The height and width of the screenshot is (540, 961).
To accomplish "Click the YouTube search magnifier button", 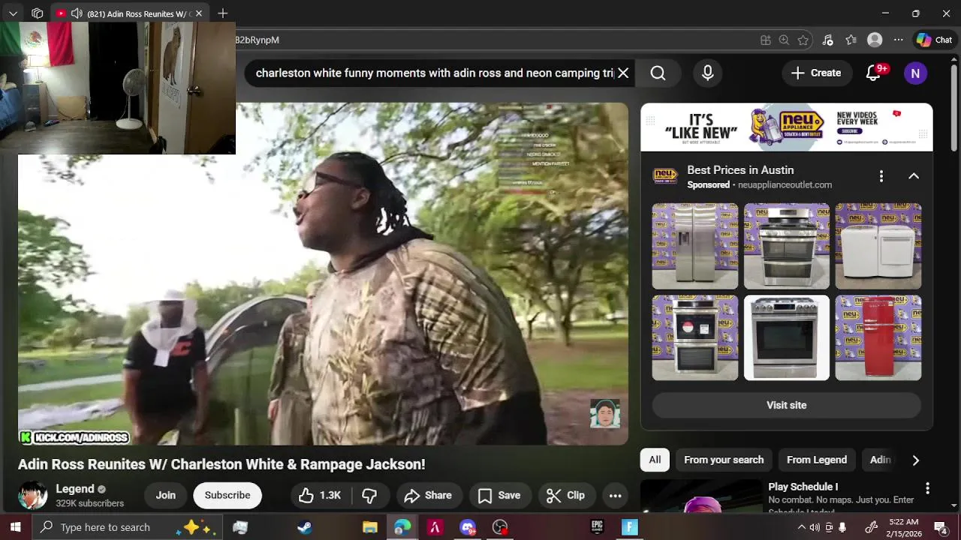I will click(x=658, y=73).
